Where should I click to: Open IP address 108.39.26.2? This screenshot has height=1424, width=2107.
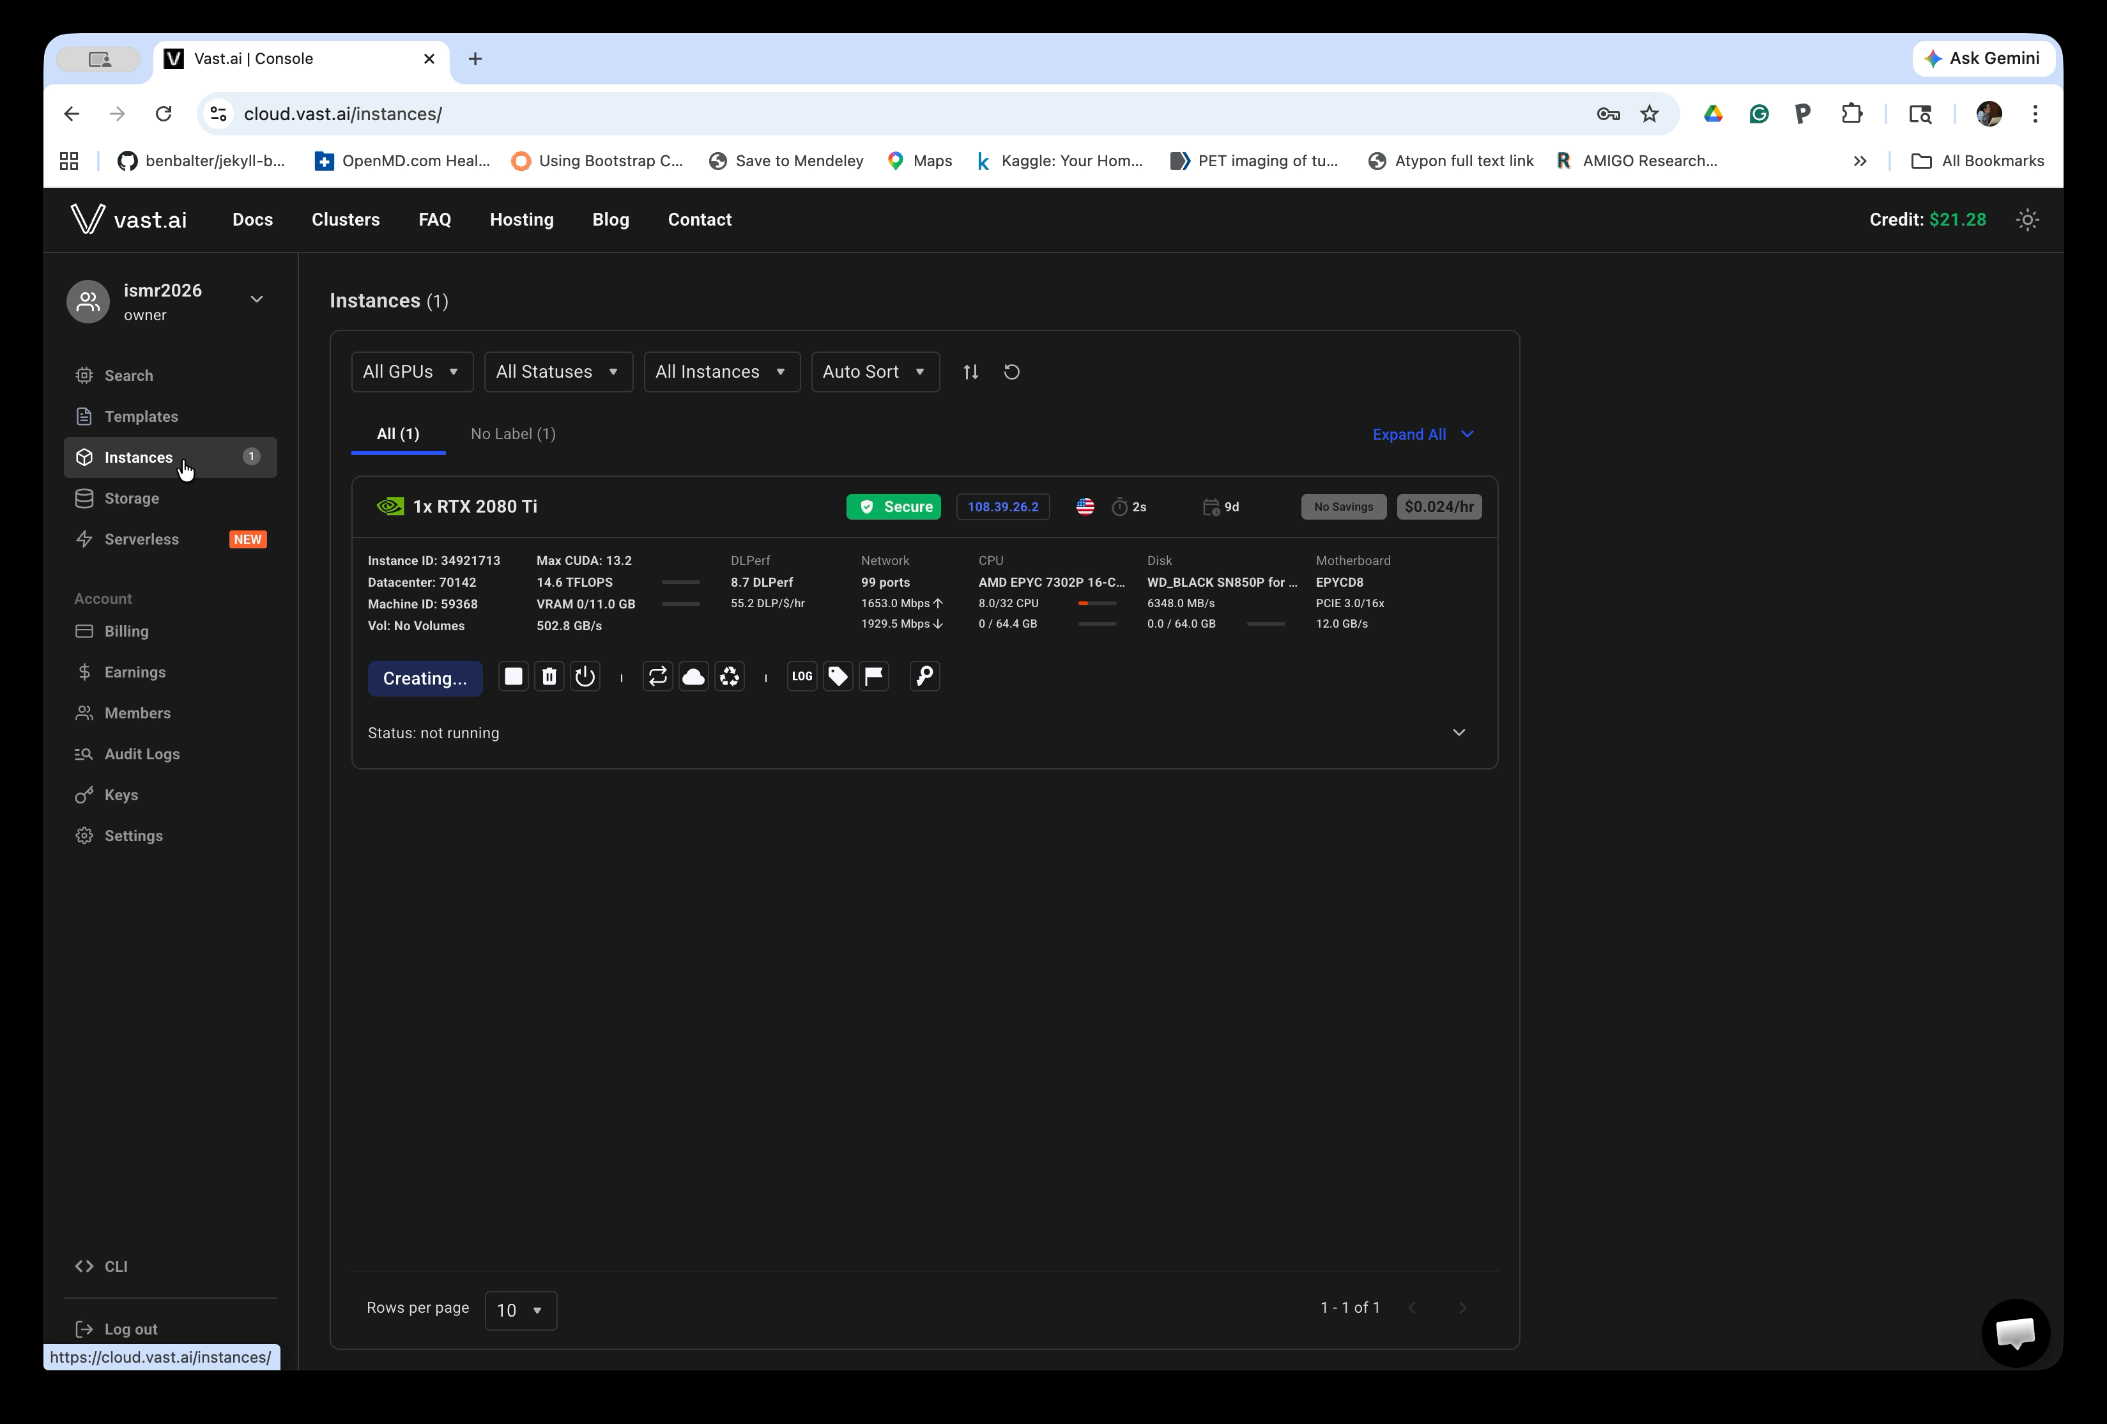tap(1003, 506)
